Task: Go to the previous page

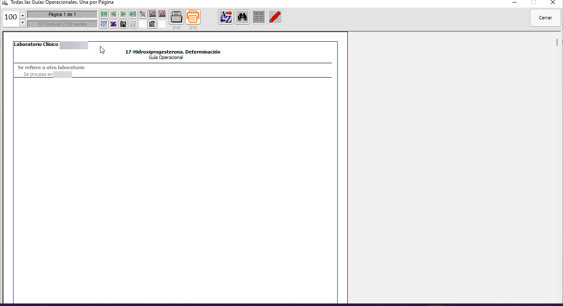Action: pyautogui.click(x=113, y=14)
